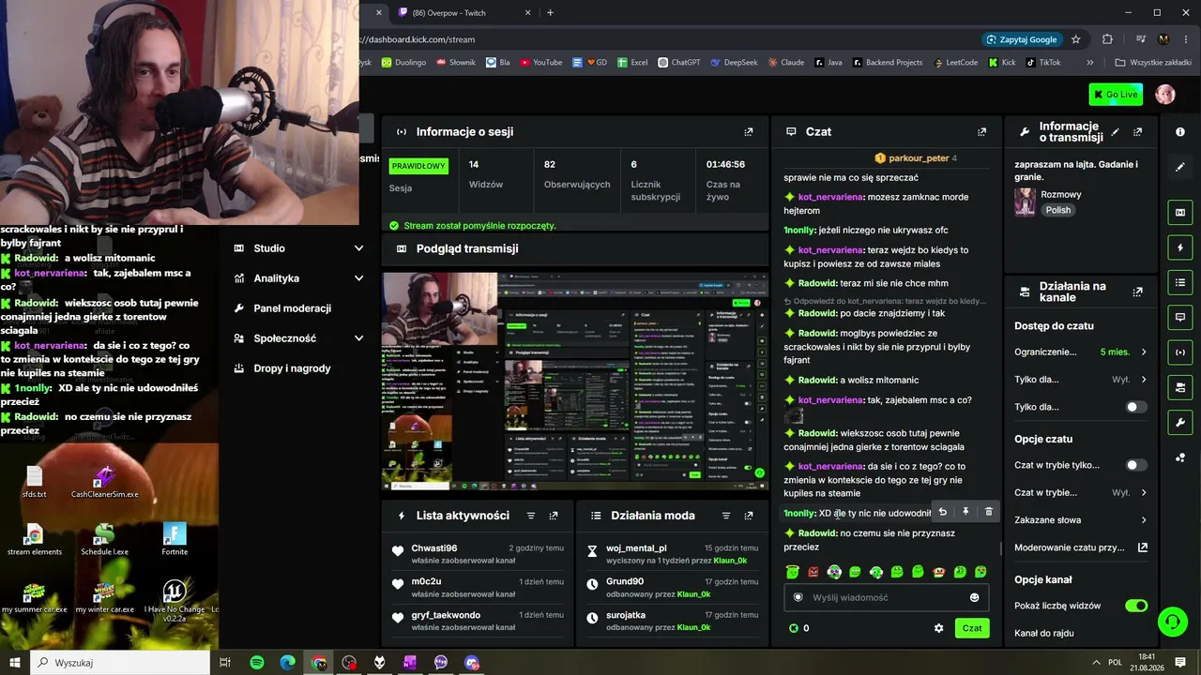Expand the Społeczność sidebar section
This screenshot has height=675, width=1201.
299,338
